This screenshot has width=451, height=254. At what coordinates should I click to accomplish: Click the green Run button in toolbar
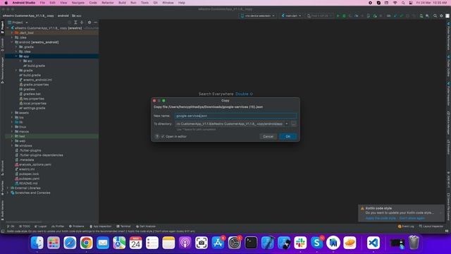click(338, 16)
